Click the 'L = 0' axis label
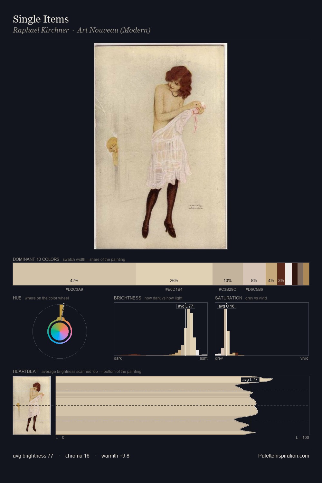This screenshot has height=483, width=322. coord(60,438)
